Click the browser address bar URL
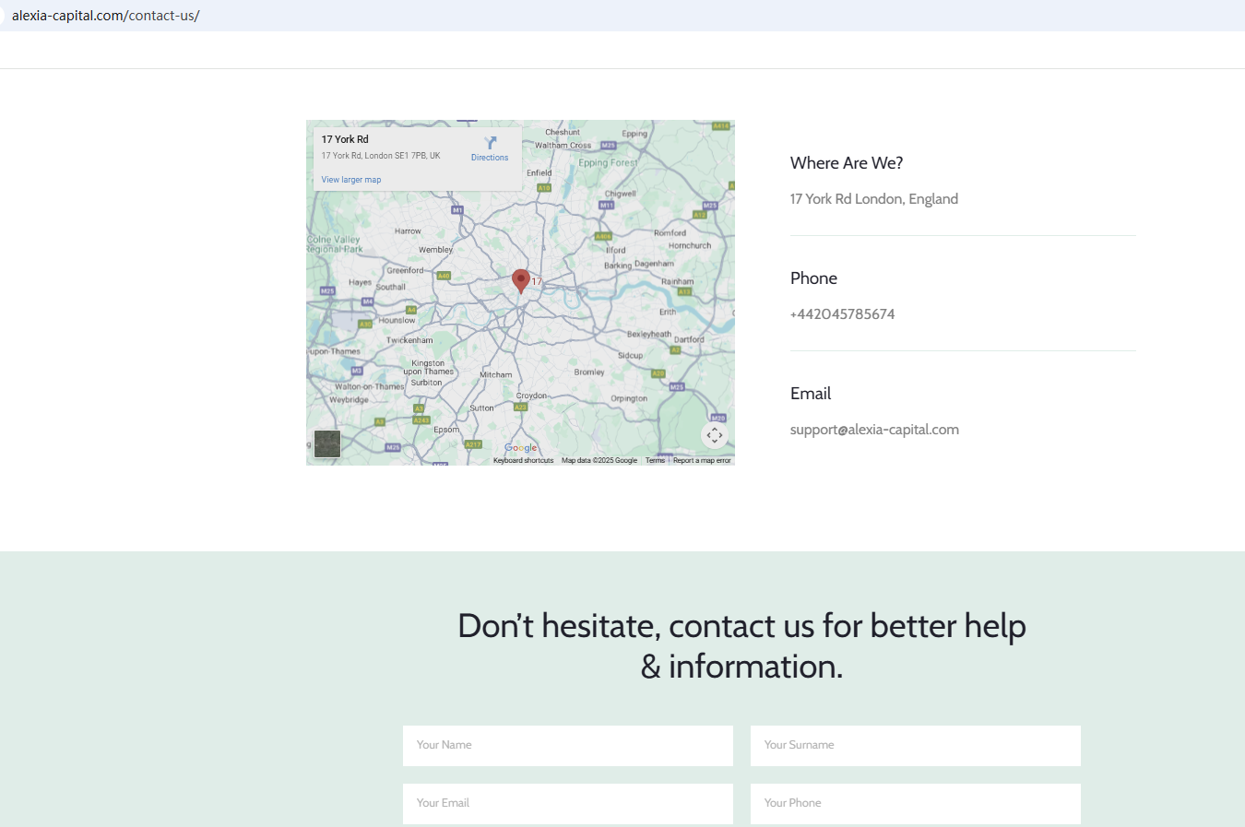The image size is (1245, 827). (x=106, y=16)
